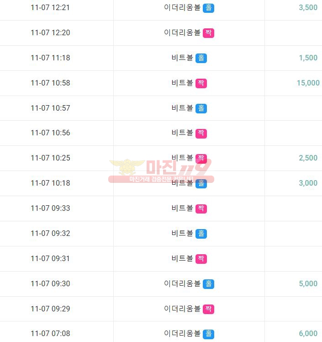Viewport: 322px width, 342px height.
Task: Click the 이더리움볼 label at 11-07 09:30
Action: (182, 283)
